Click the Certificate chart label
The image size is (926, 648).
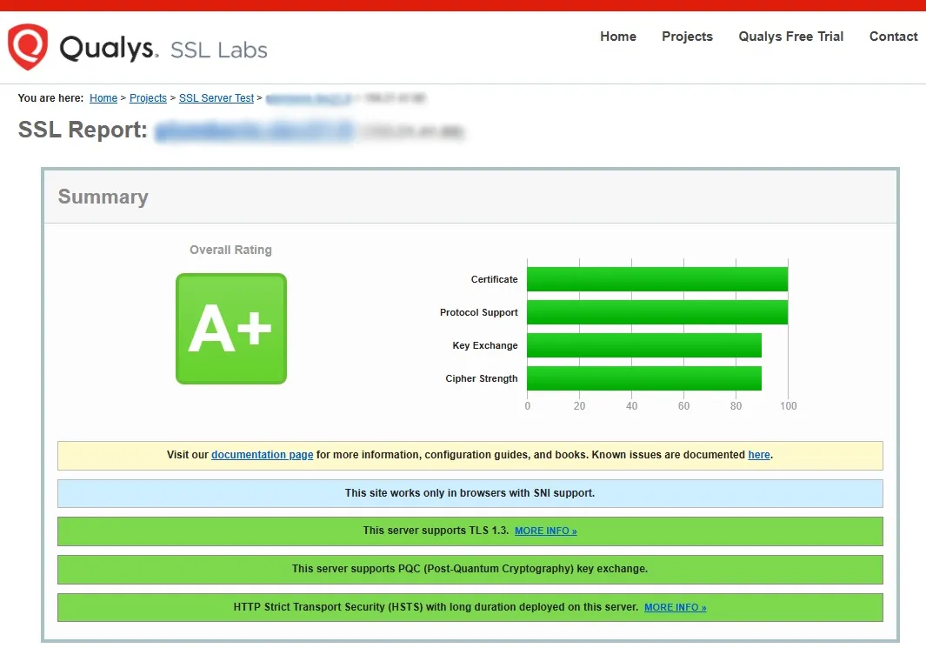[494, 279]
